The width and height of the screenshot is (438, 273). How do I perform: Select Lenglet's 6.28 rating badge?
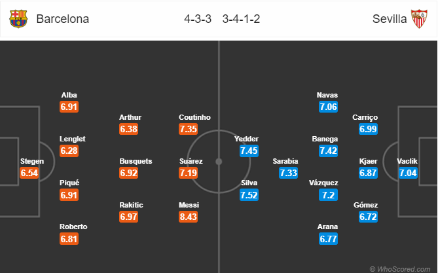(x=69, y=151)
